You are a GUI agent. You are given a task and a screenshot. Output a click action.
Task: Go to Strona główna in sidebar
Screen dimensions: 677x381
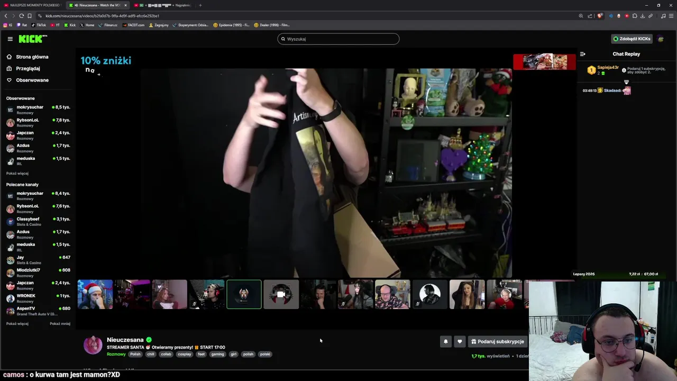tap(32, 57)
